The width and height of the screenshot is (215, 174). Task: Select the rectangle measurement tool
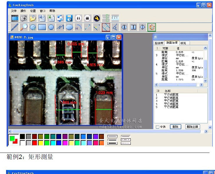point(42,28)
